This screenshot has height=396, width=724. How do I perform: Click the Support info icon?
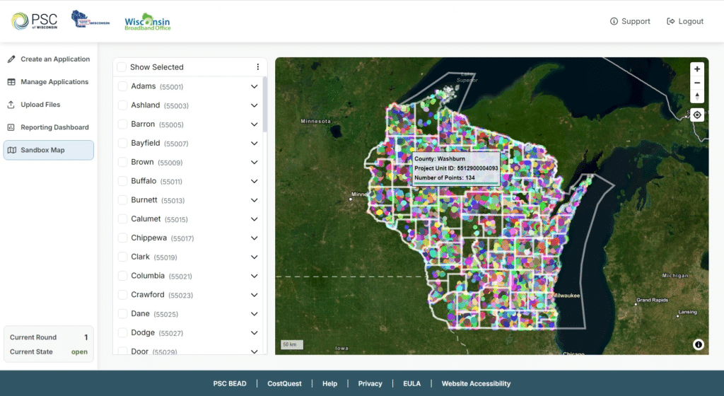[614, 21]
